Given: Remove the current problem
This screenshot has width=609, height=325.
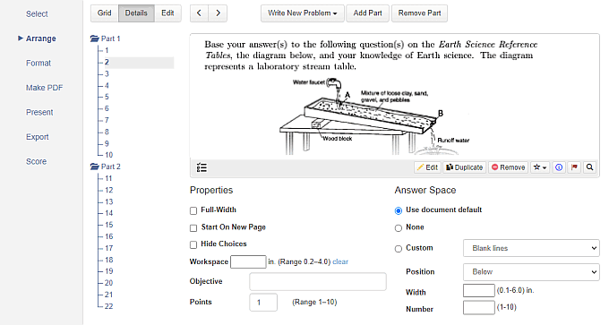Looking at the screenshot, I should click(508, 167).
